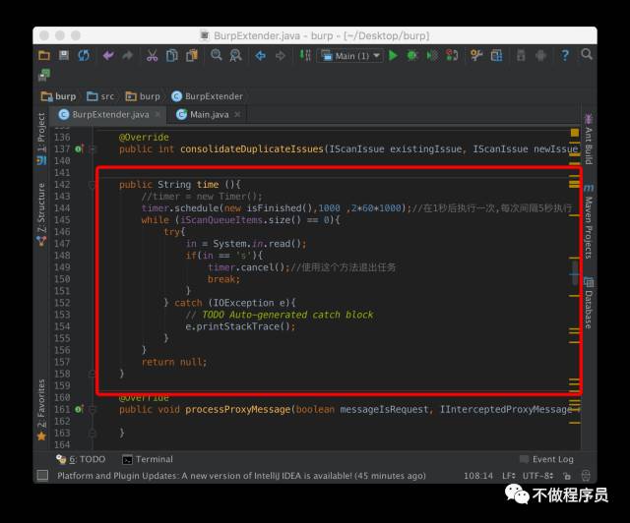
Task: Click burp package in breadcrumb
Action: click(143, 96)
